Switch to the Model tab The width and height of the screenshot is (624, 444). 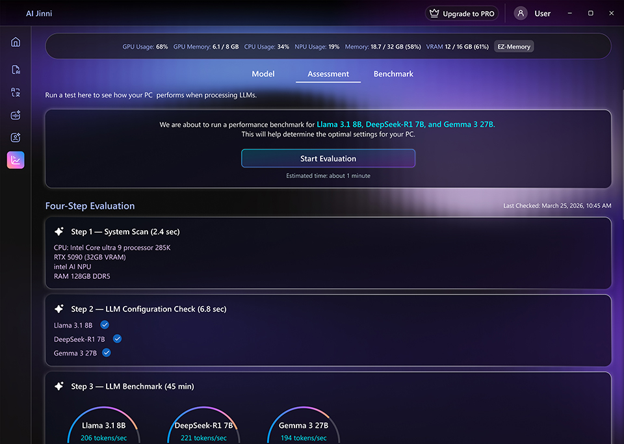pos(263,74)
